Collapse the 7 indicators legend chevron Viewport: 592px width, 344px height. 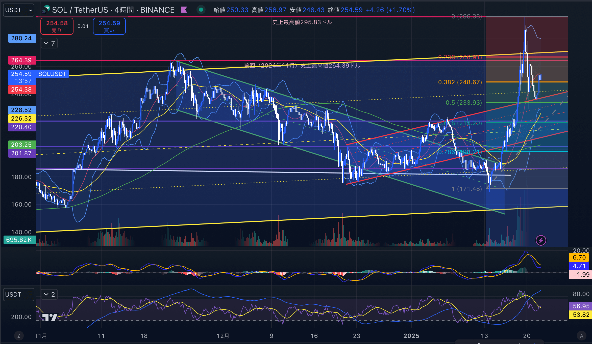tap(49, 43)
